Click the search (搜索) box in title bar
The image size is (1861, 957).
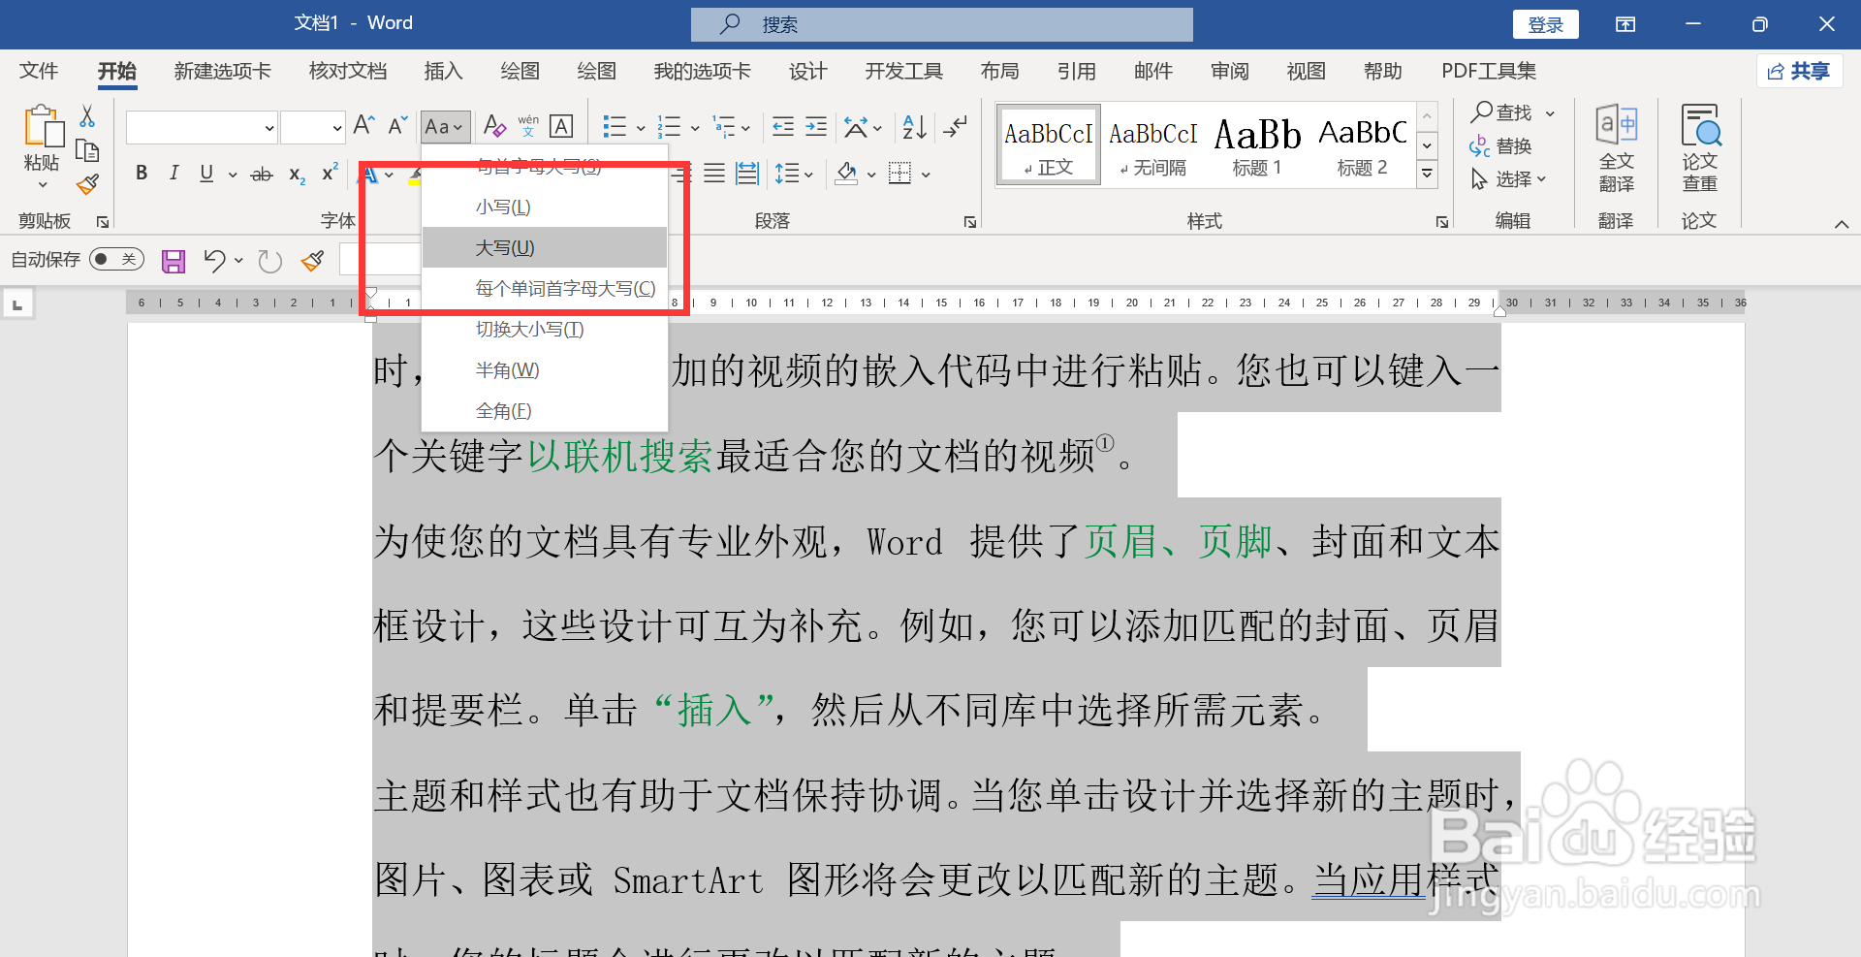coord(941,24)
